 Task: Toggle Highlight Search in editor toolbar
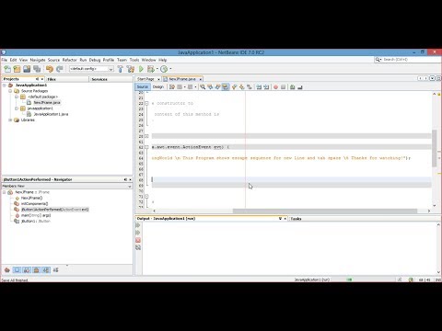pos(226,87)
